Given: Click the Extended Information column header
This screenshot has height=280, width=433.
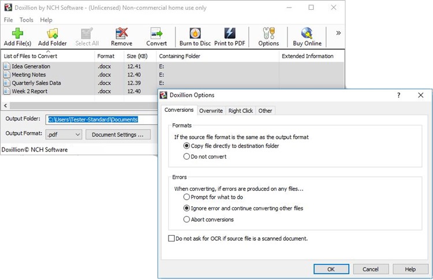Looking at the screenshot, I should point(312,56).
